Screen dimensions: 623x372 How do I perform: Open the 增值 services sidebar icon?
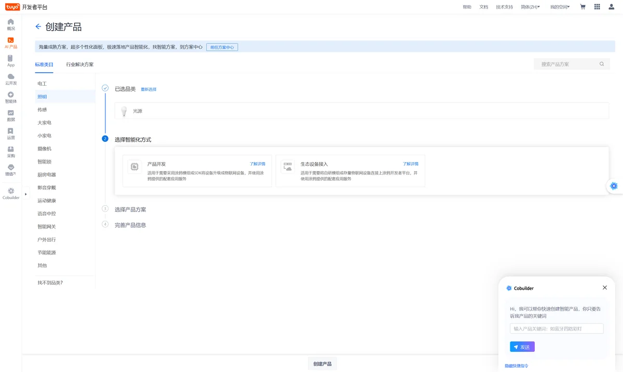tap(11, 167)
